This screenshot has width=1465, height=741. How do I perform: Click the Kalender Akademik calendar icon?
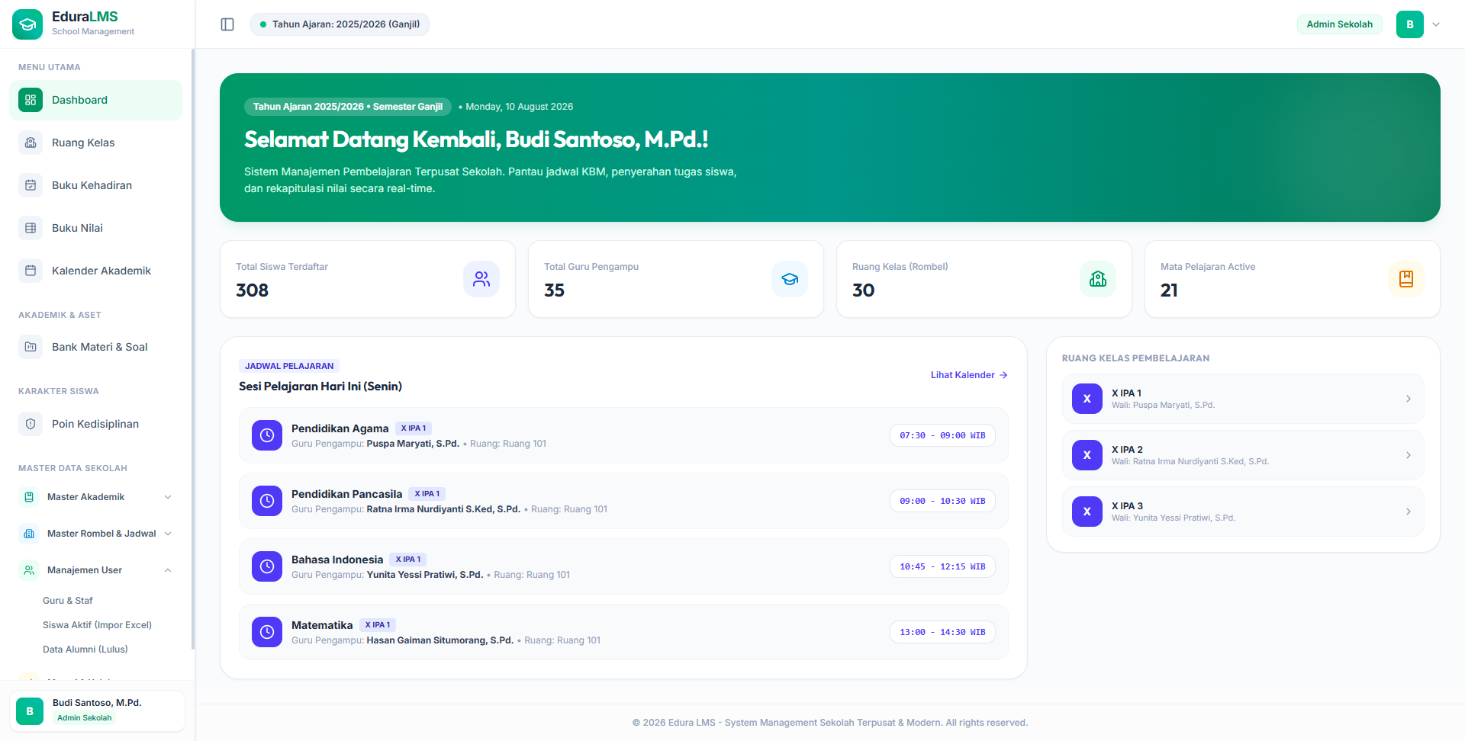click(x=31, y=271)
